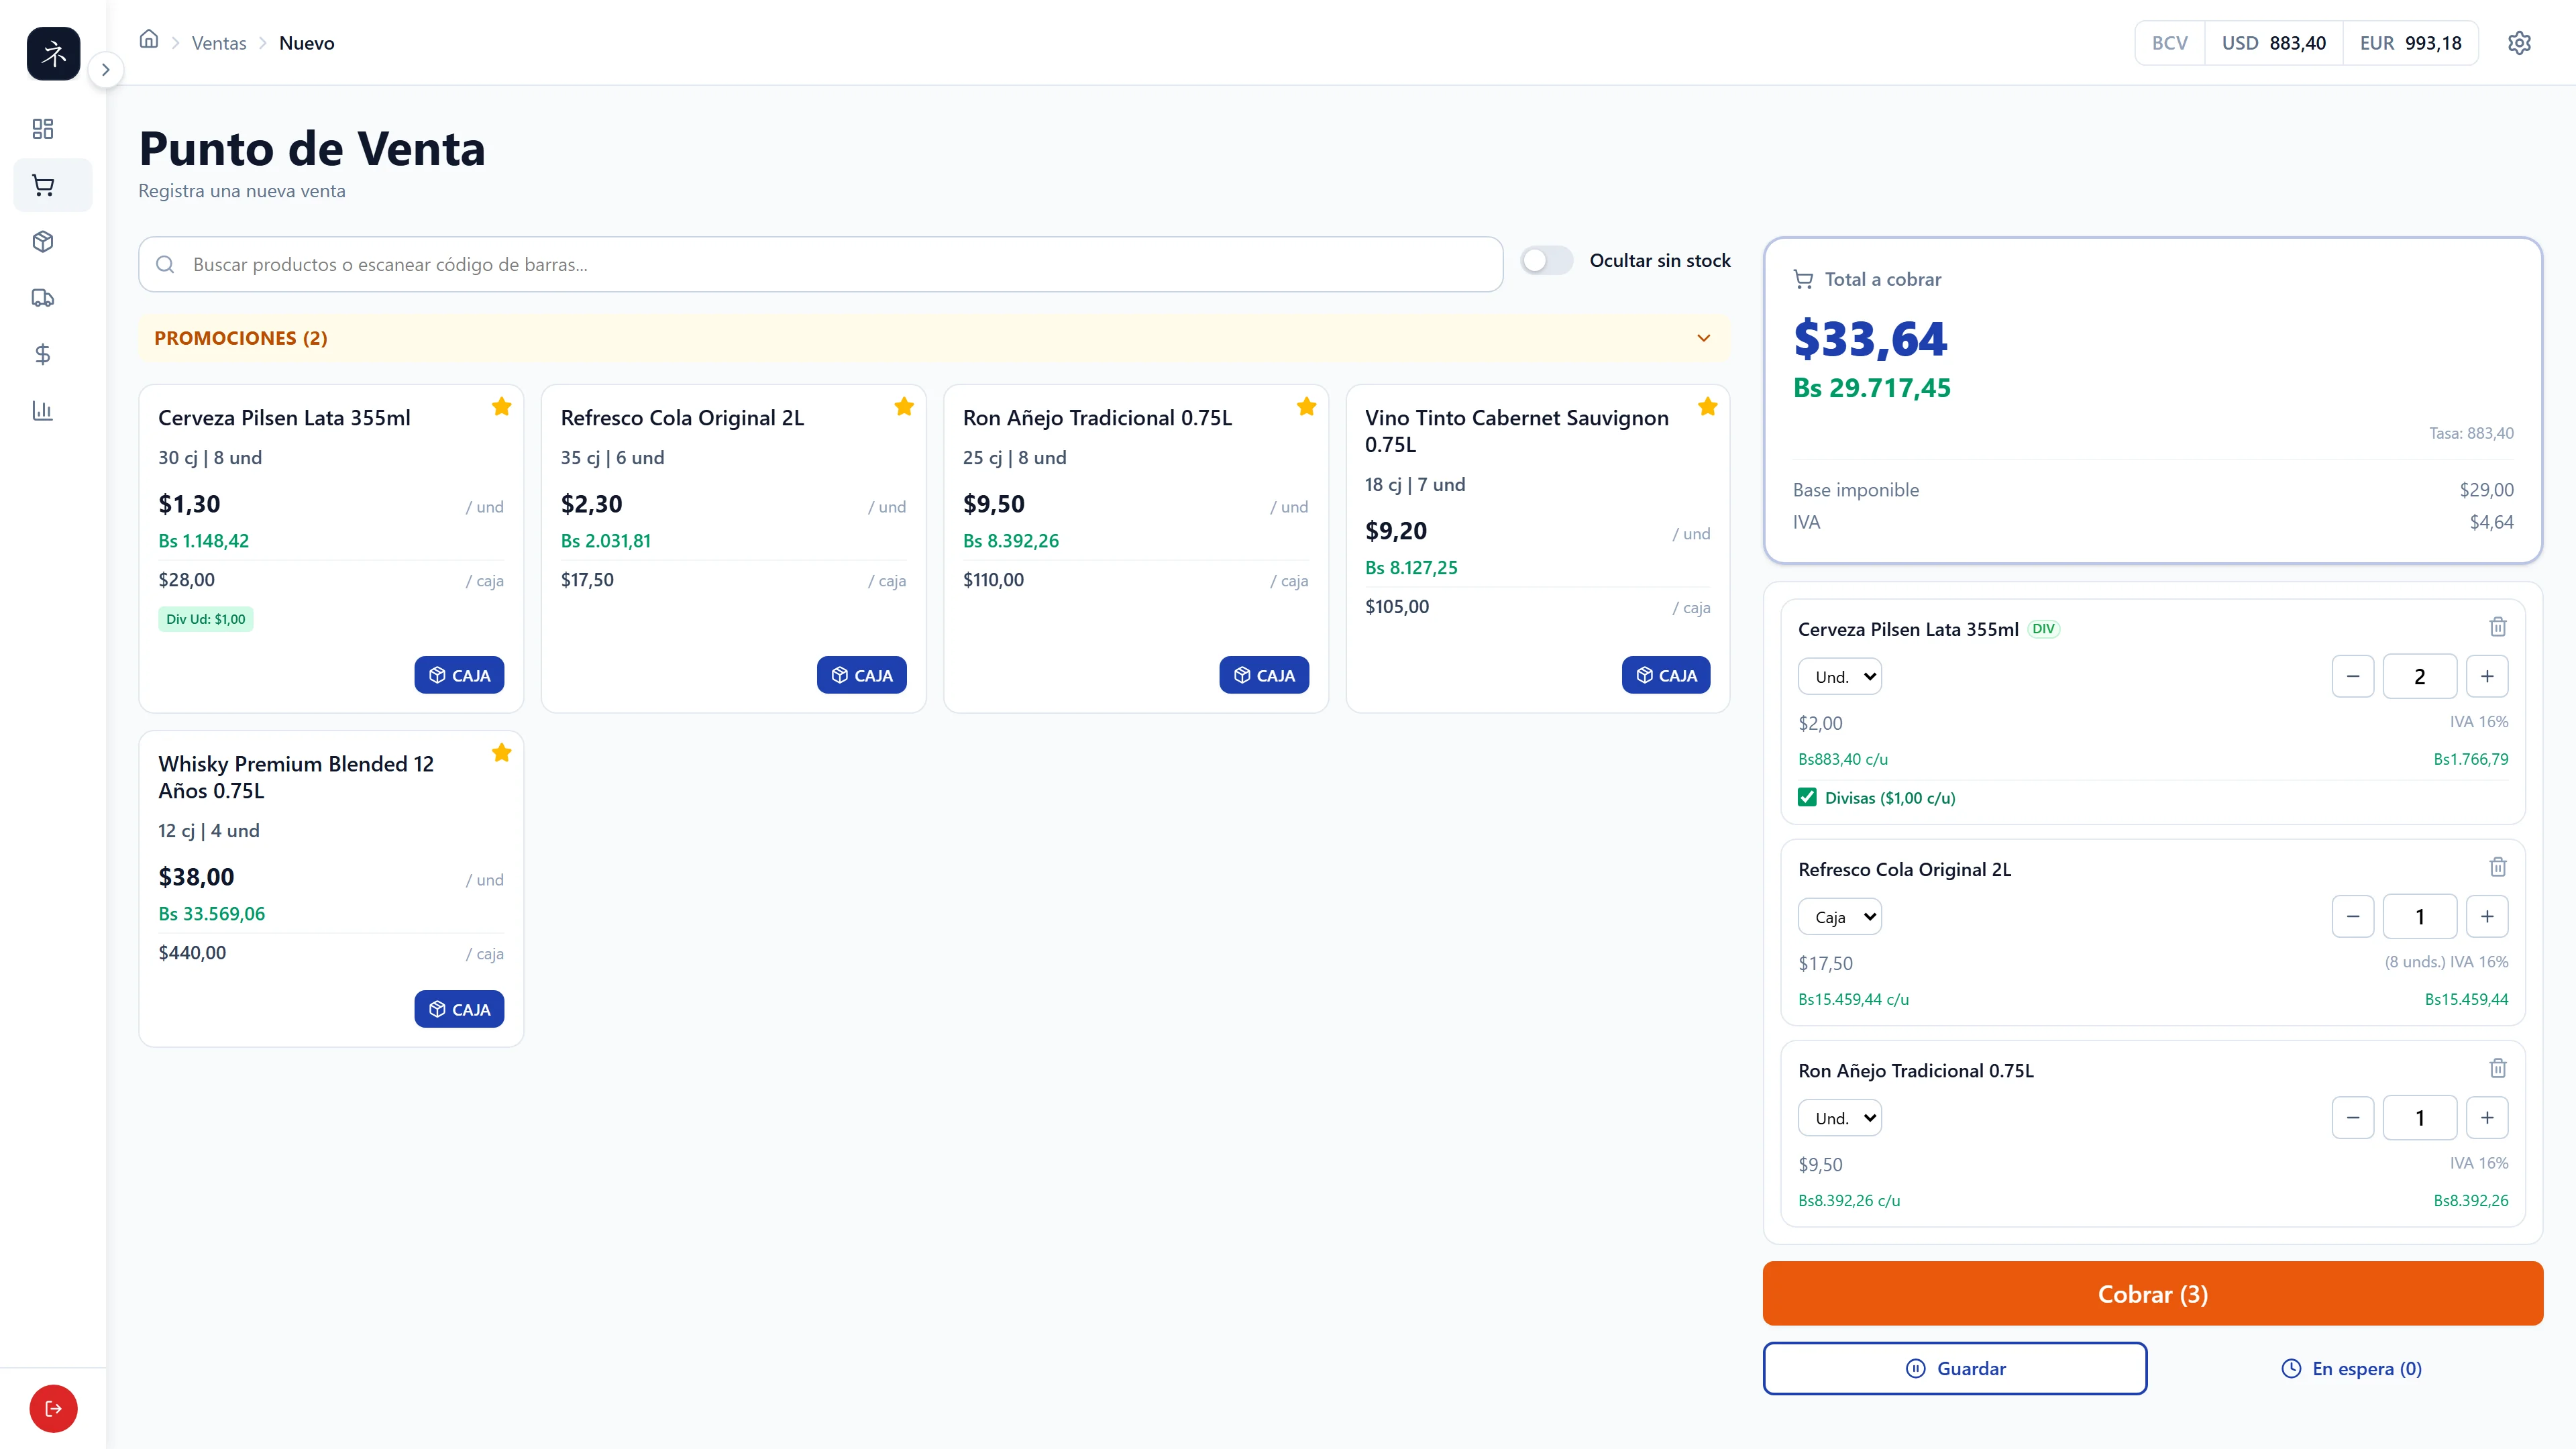The image size is (2576, 1449).
Task: Unfavorite Cerveza Pilsen Lata star
Action: click(502, 406)
